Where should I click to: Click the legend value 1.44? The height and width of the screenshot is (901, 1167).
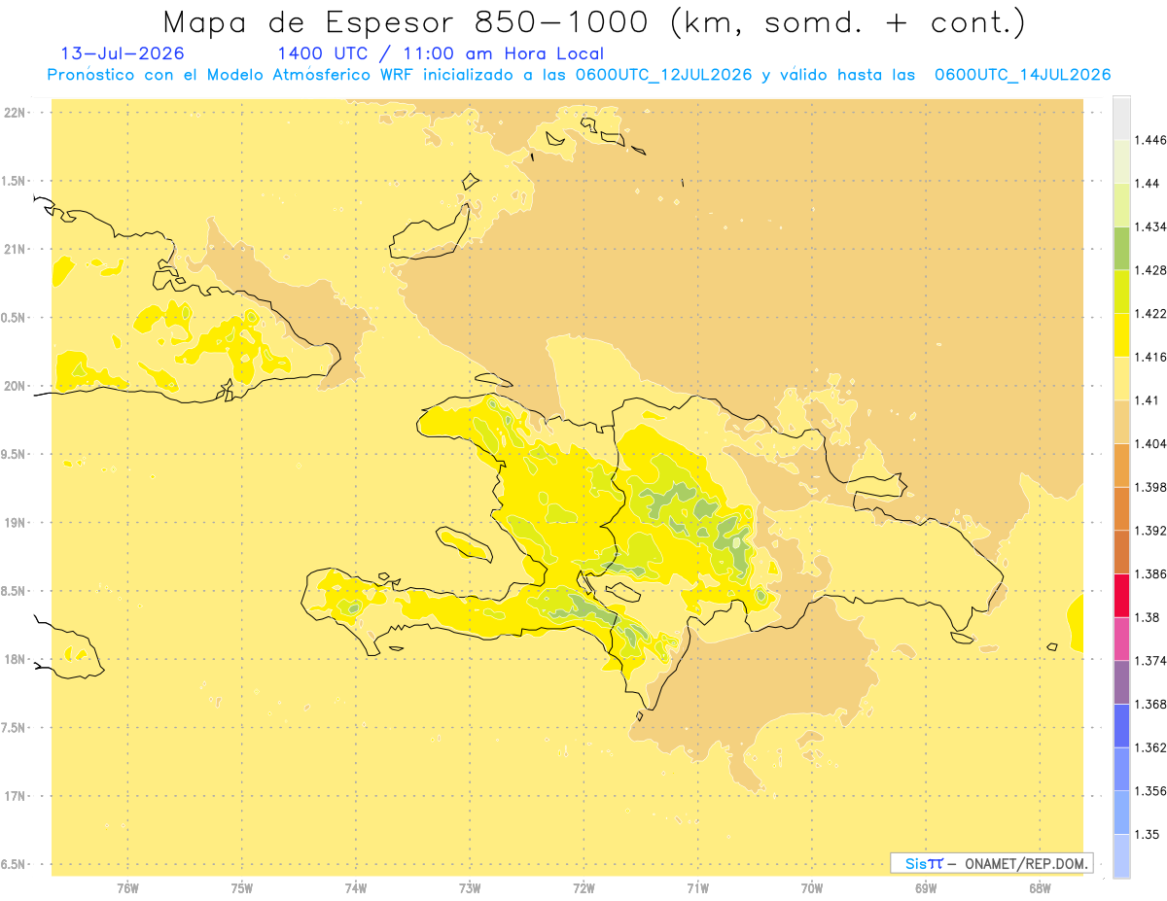[x=1148, y=183]
